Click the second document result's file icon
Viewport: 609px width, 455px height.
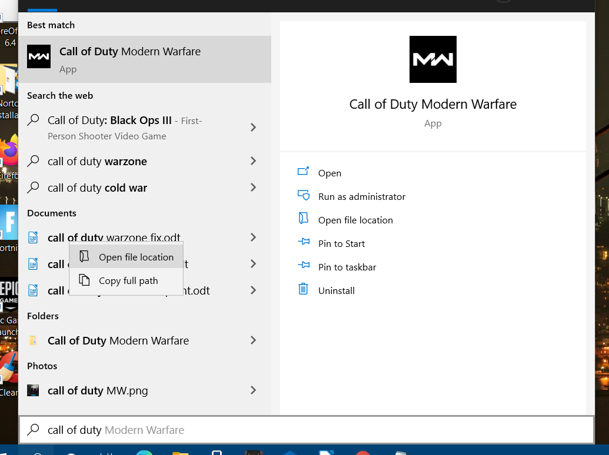pyautogui.click(x=33, y=264)
